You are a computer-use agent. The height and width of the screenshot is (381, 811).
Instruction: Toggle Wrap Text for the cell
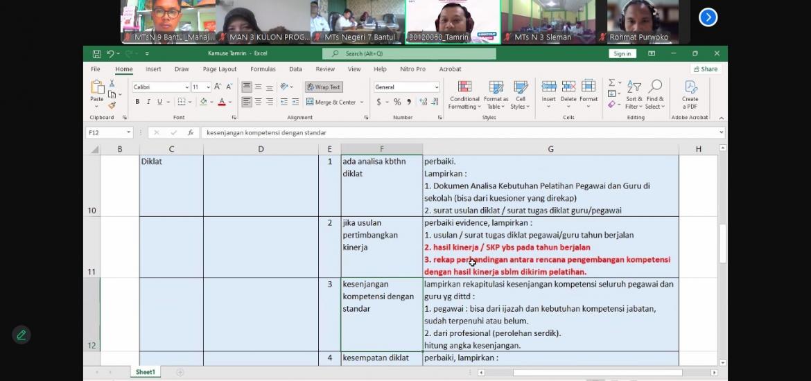coord(324,87)
